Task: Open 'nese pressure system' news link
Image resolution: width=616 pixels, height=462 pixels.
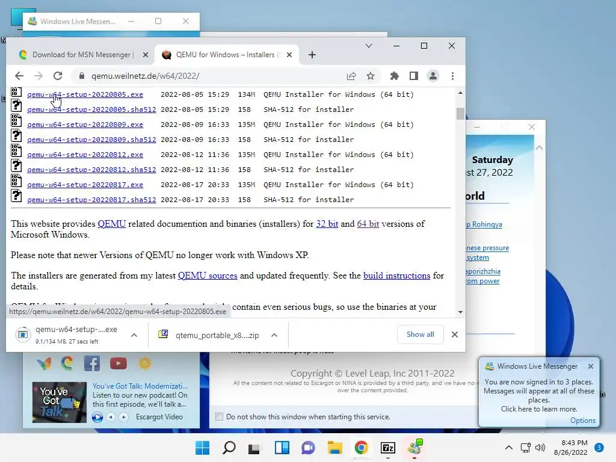Action: click(487, 253)
